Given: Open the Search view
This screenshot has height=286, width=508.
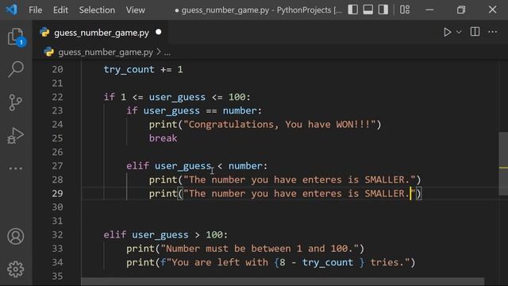Looking at the screenshot, I should coord(16,69).
